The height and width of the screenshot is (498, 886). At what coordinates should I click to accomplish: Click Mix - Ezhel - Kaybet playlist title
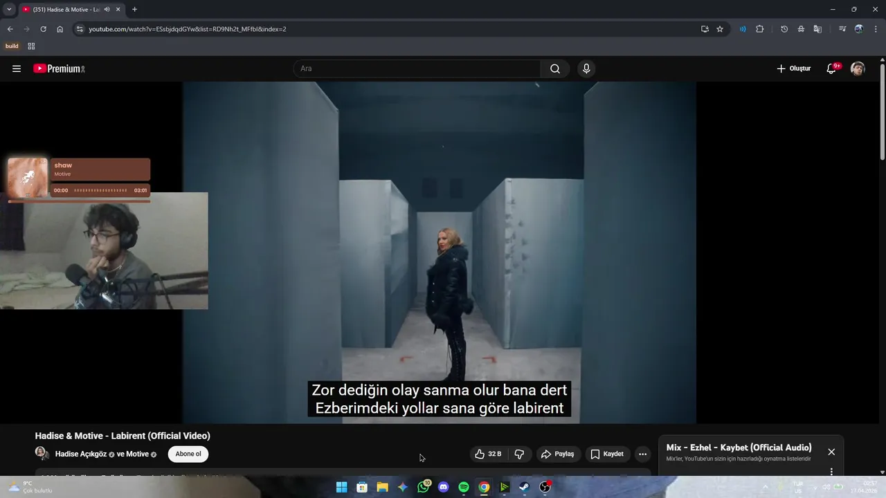[x=739, y=448]
